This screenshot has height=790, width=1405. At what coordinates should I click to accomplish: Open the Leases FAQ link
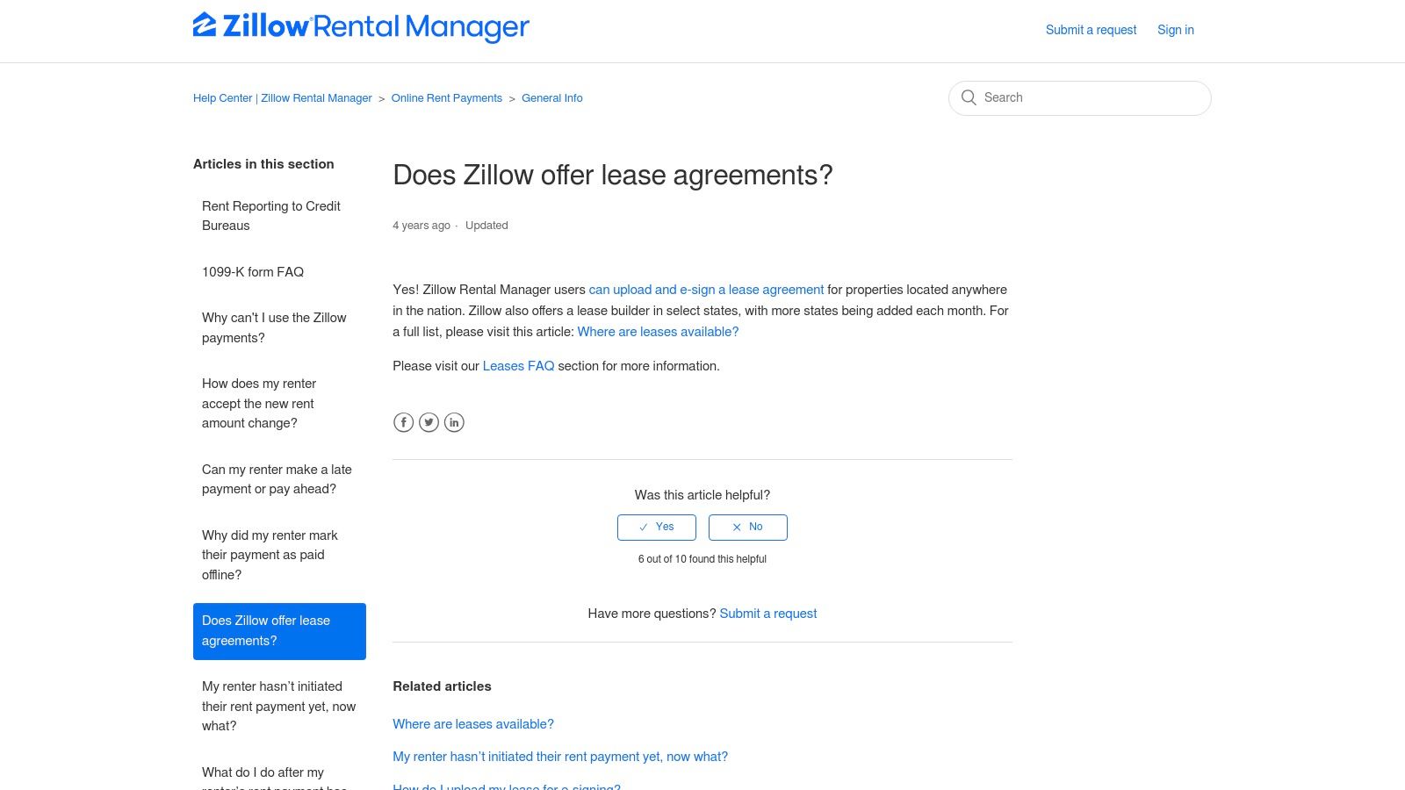pyautogui.click(x=519, y=366)
